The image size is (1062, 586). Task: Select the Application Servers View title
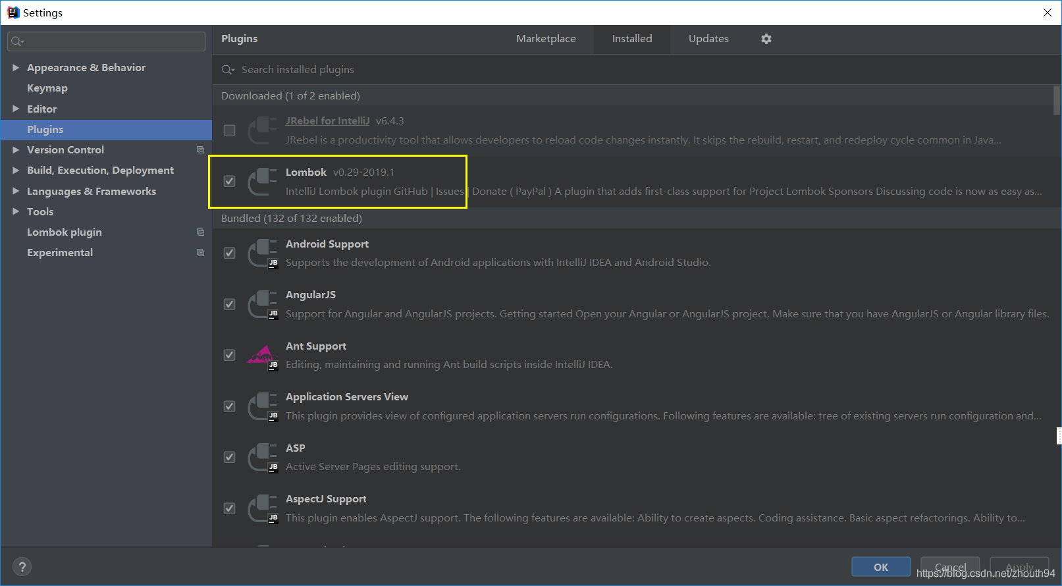(x=347, y=397)
